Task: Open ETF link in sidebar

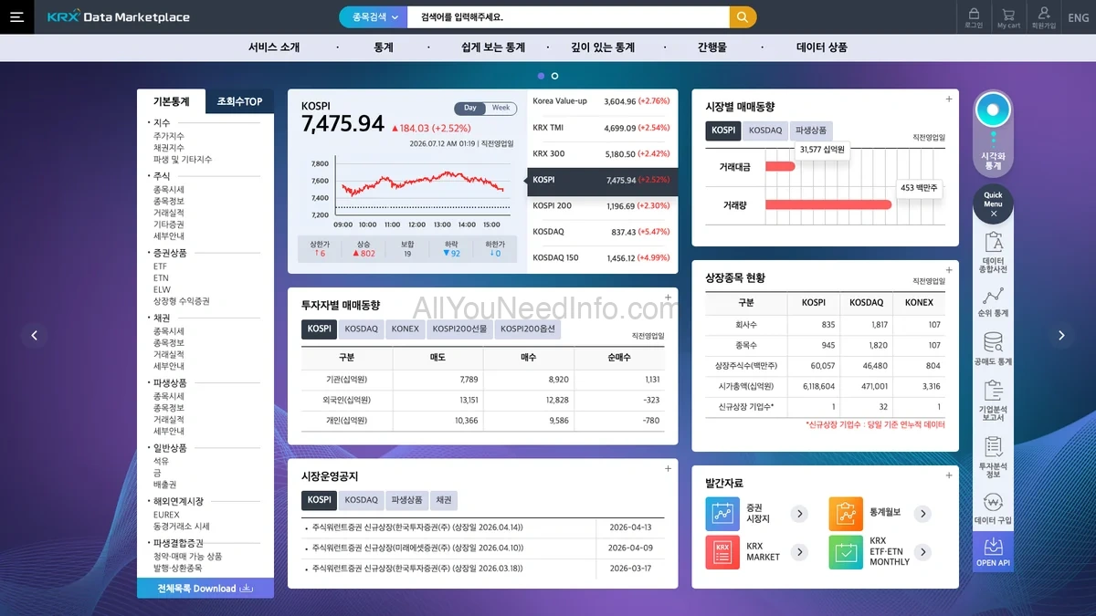Action: pos(161,266)
